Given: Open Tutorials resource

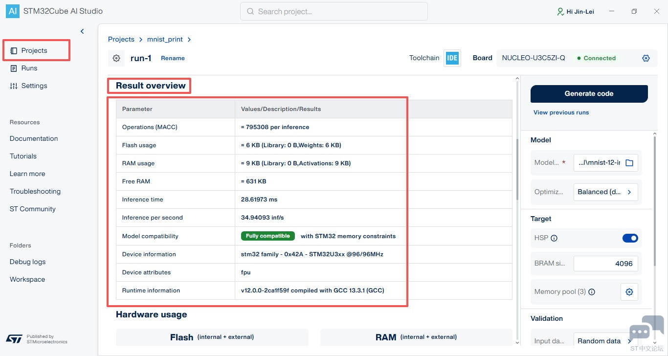Looking at the screenshot, I should point(23,156).
